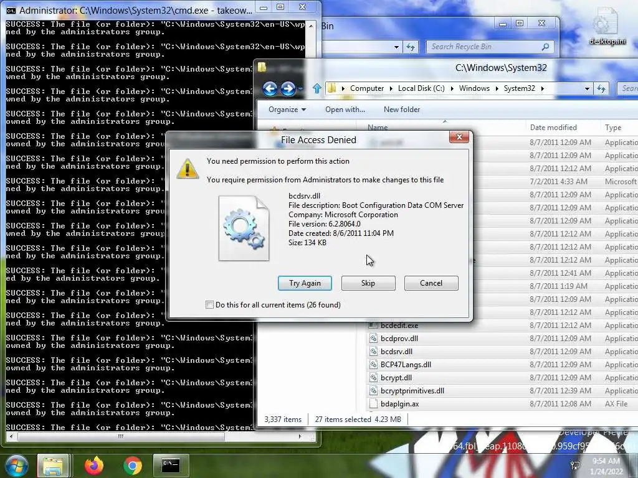Open recent pages dropdown beside forward arrow
This screenshot has width=638, height=478.
coord(301,88)
